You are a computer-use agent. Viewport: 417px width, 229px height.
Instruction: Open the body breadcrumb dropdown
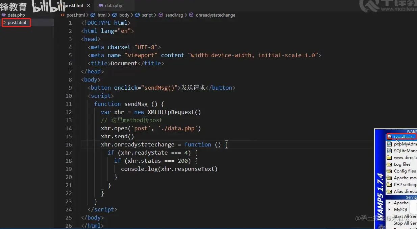click(124, 15)
